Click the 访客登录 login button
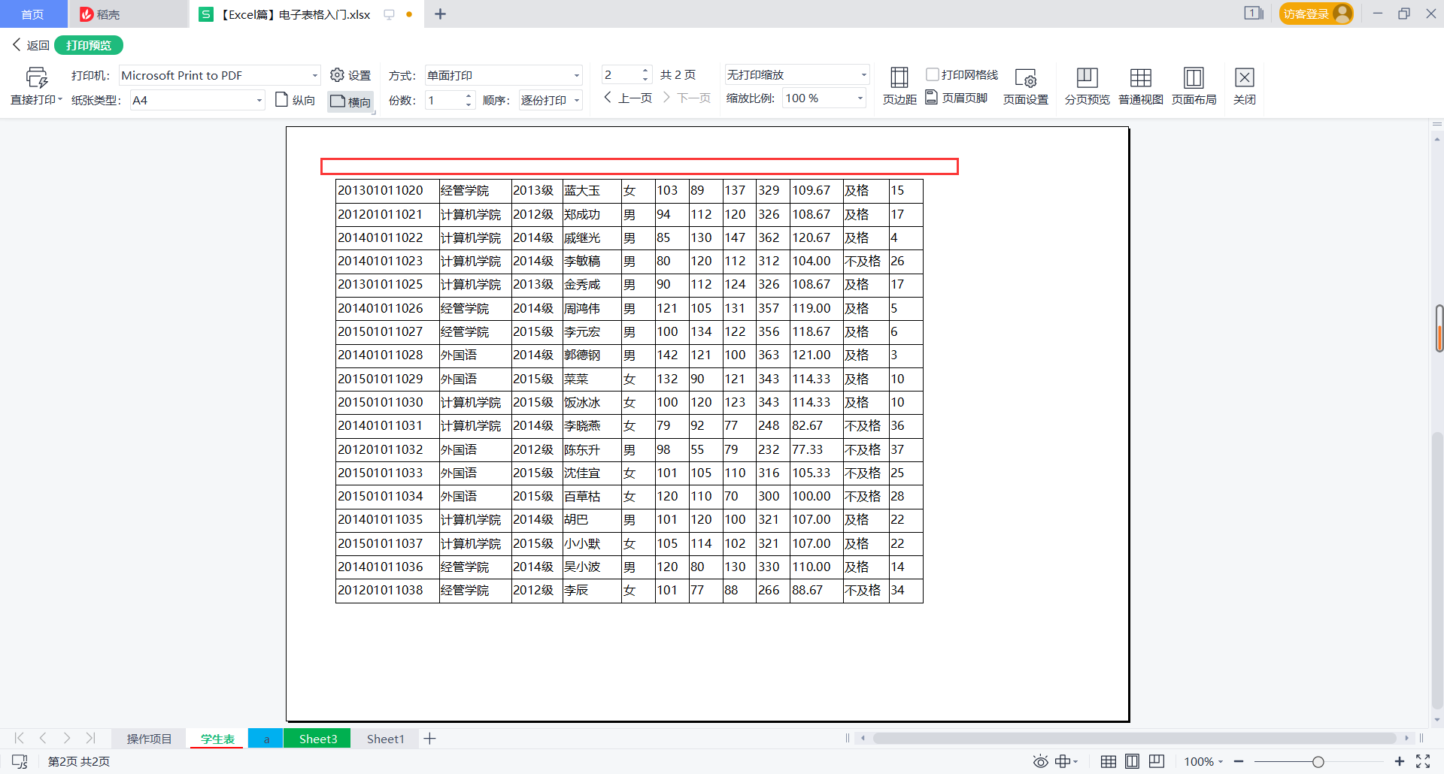This screenshot has height=774, width=1444. click(x=1315, y=14)
